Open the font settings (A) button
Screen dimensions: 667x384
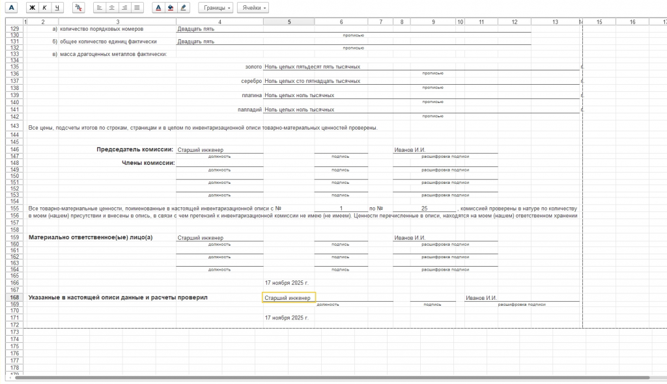point(12,8)
